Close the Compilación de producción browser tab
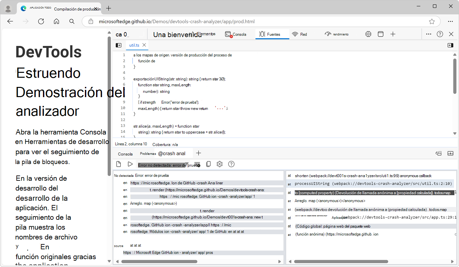Screen dimensions: 459x267 click(x=96, y=9)
